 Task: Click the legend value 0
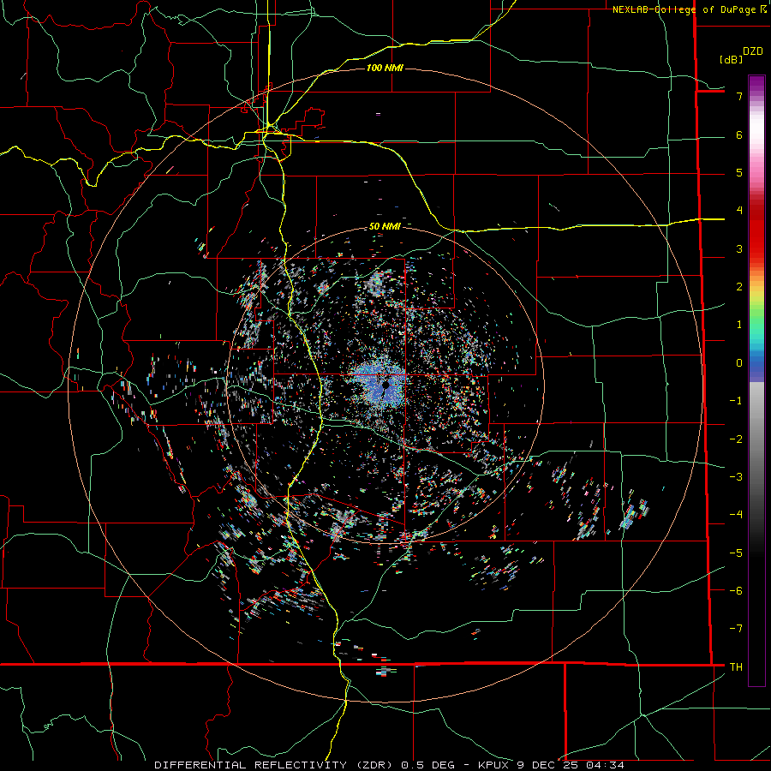point(739,363)
